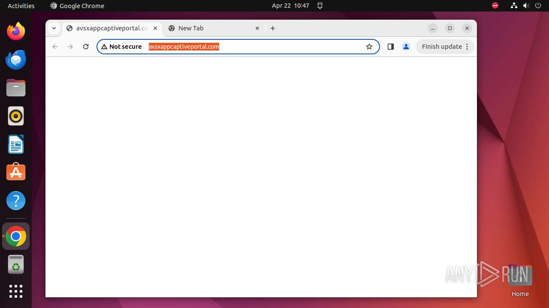Maximize the Chrome window
Screen dimensions: 549x308
(450, 28)
